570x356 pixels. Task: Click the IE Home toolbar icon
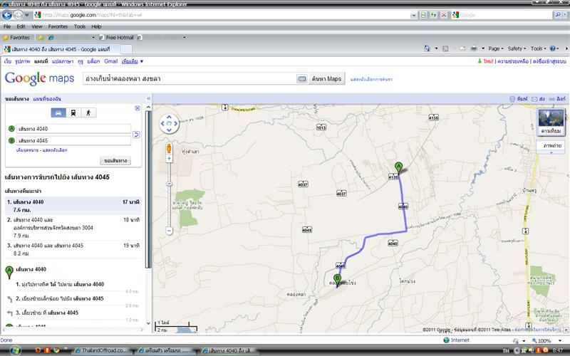tap(427, 48)
